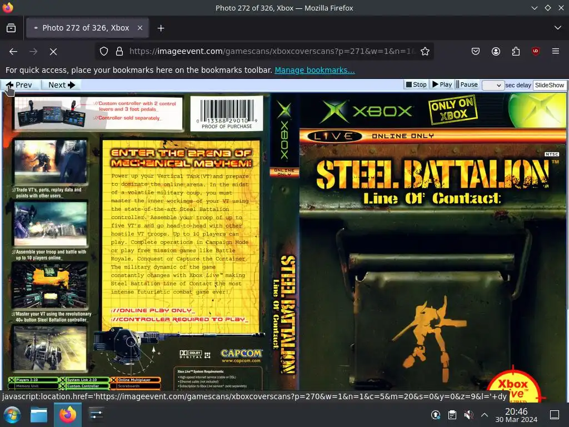Toggle the muted volume tray icon
This screenshot has width=569, height=427.
tap(468, 415)
